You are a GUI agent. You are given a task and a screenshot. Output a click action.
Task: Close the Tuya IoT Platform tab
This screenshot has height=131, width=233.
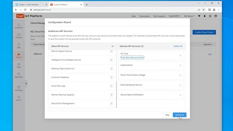pyautogui.click(x=81, y=5)
